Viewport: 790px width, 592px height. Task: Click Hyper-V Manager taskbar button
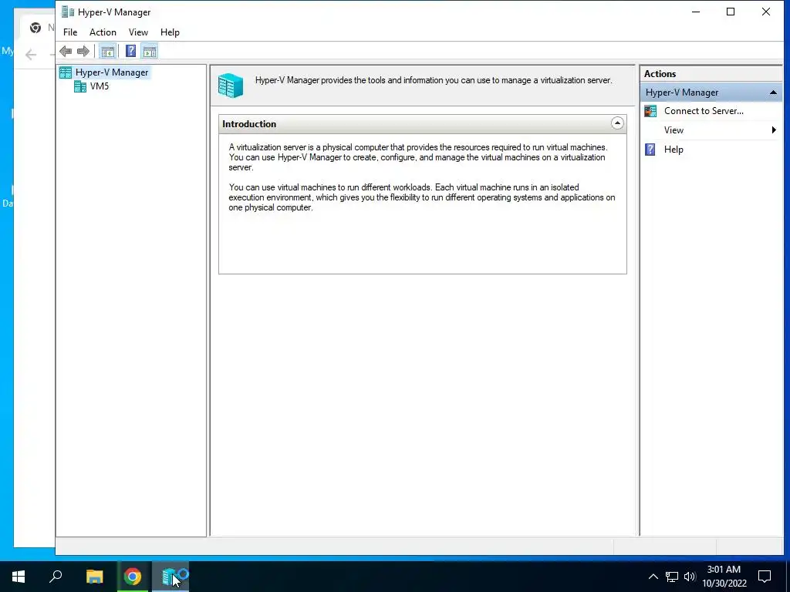coord(170,577)
